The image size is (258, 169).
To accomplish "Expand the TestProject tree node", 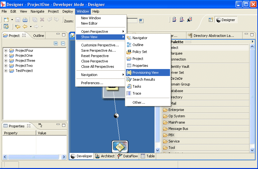I will coord(6,71).
